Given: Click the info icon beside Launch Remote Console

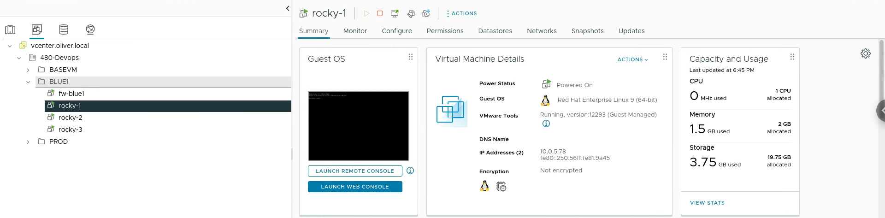Looking at the screenshot, I should (x=410, y=171).
